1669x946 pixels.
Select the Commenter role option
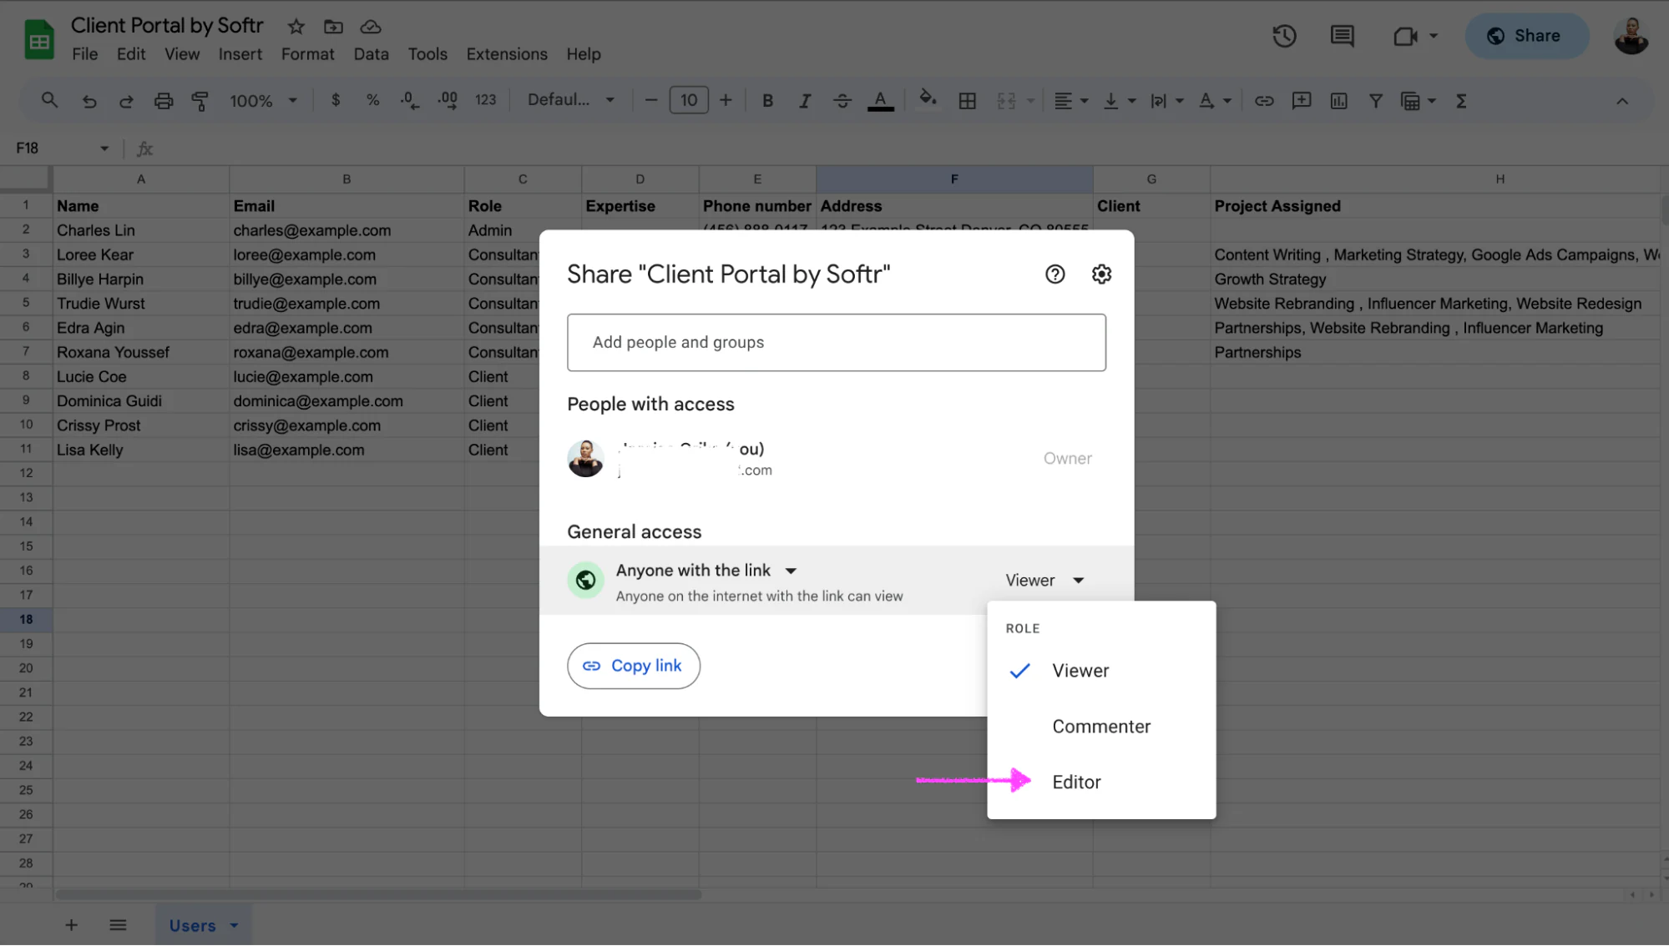(1101, 727)
